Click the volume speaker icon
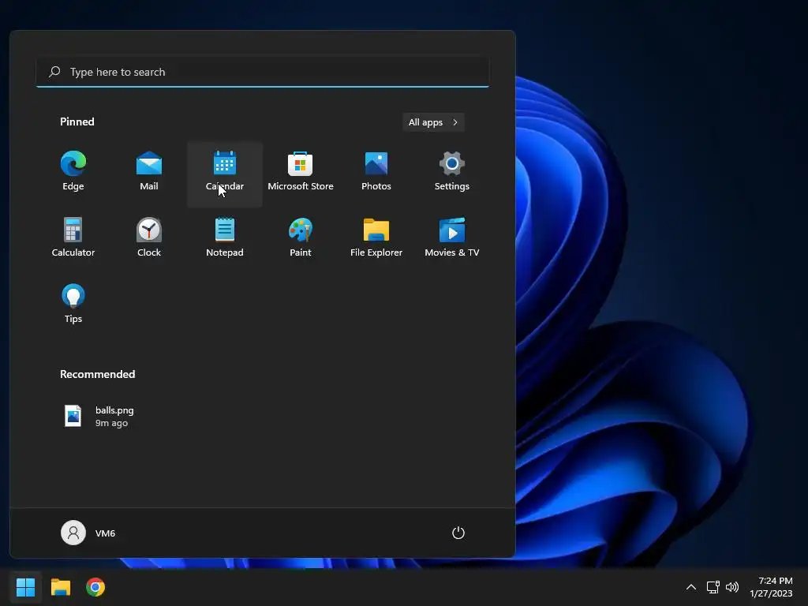The image size is (808, 606). coord(731,587)
